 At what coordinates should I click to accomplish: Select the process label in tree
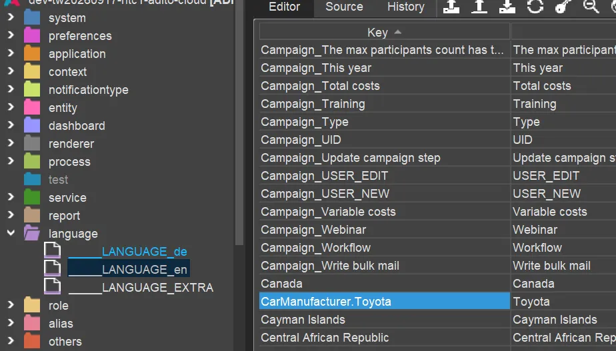(69, 162)
